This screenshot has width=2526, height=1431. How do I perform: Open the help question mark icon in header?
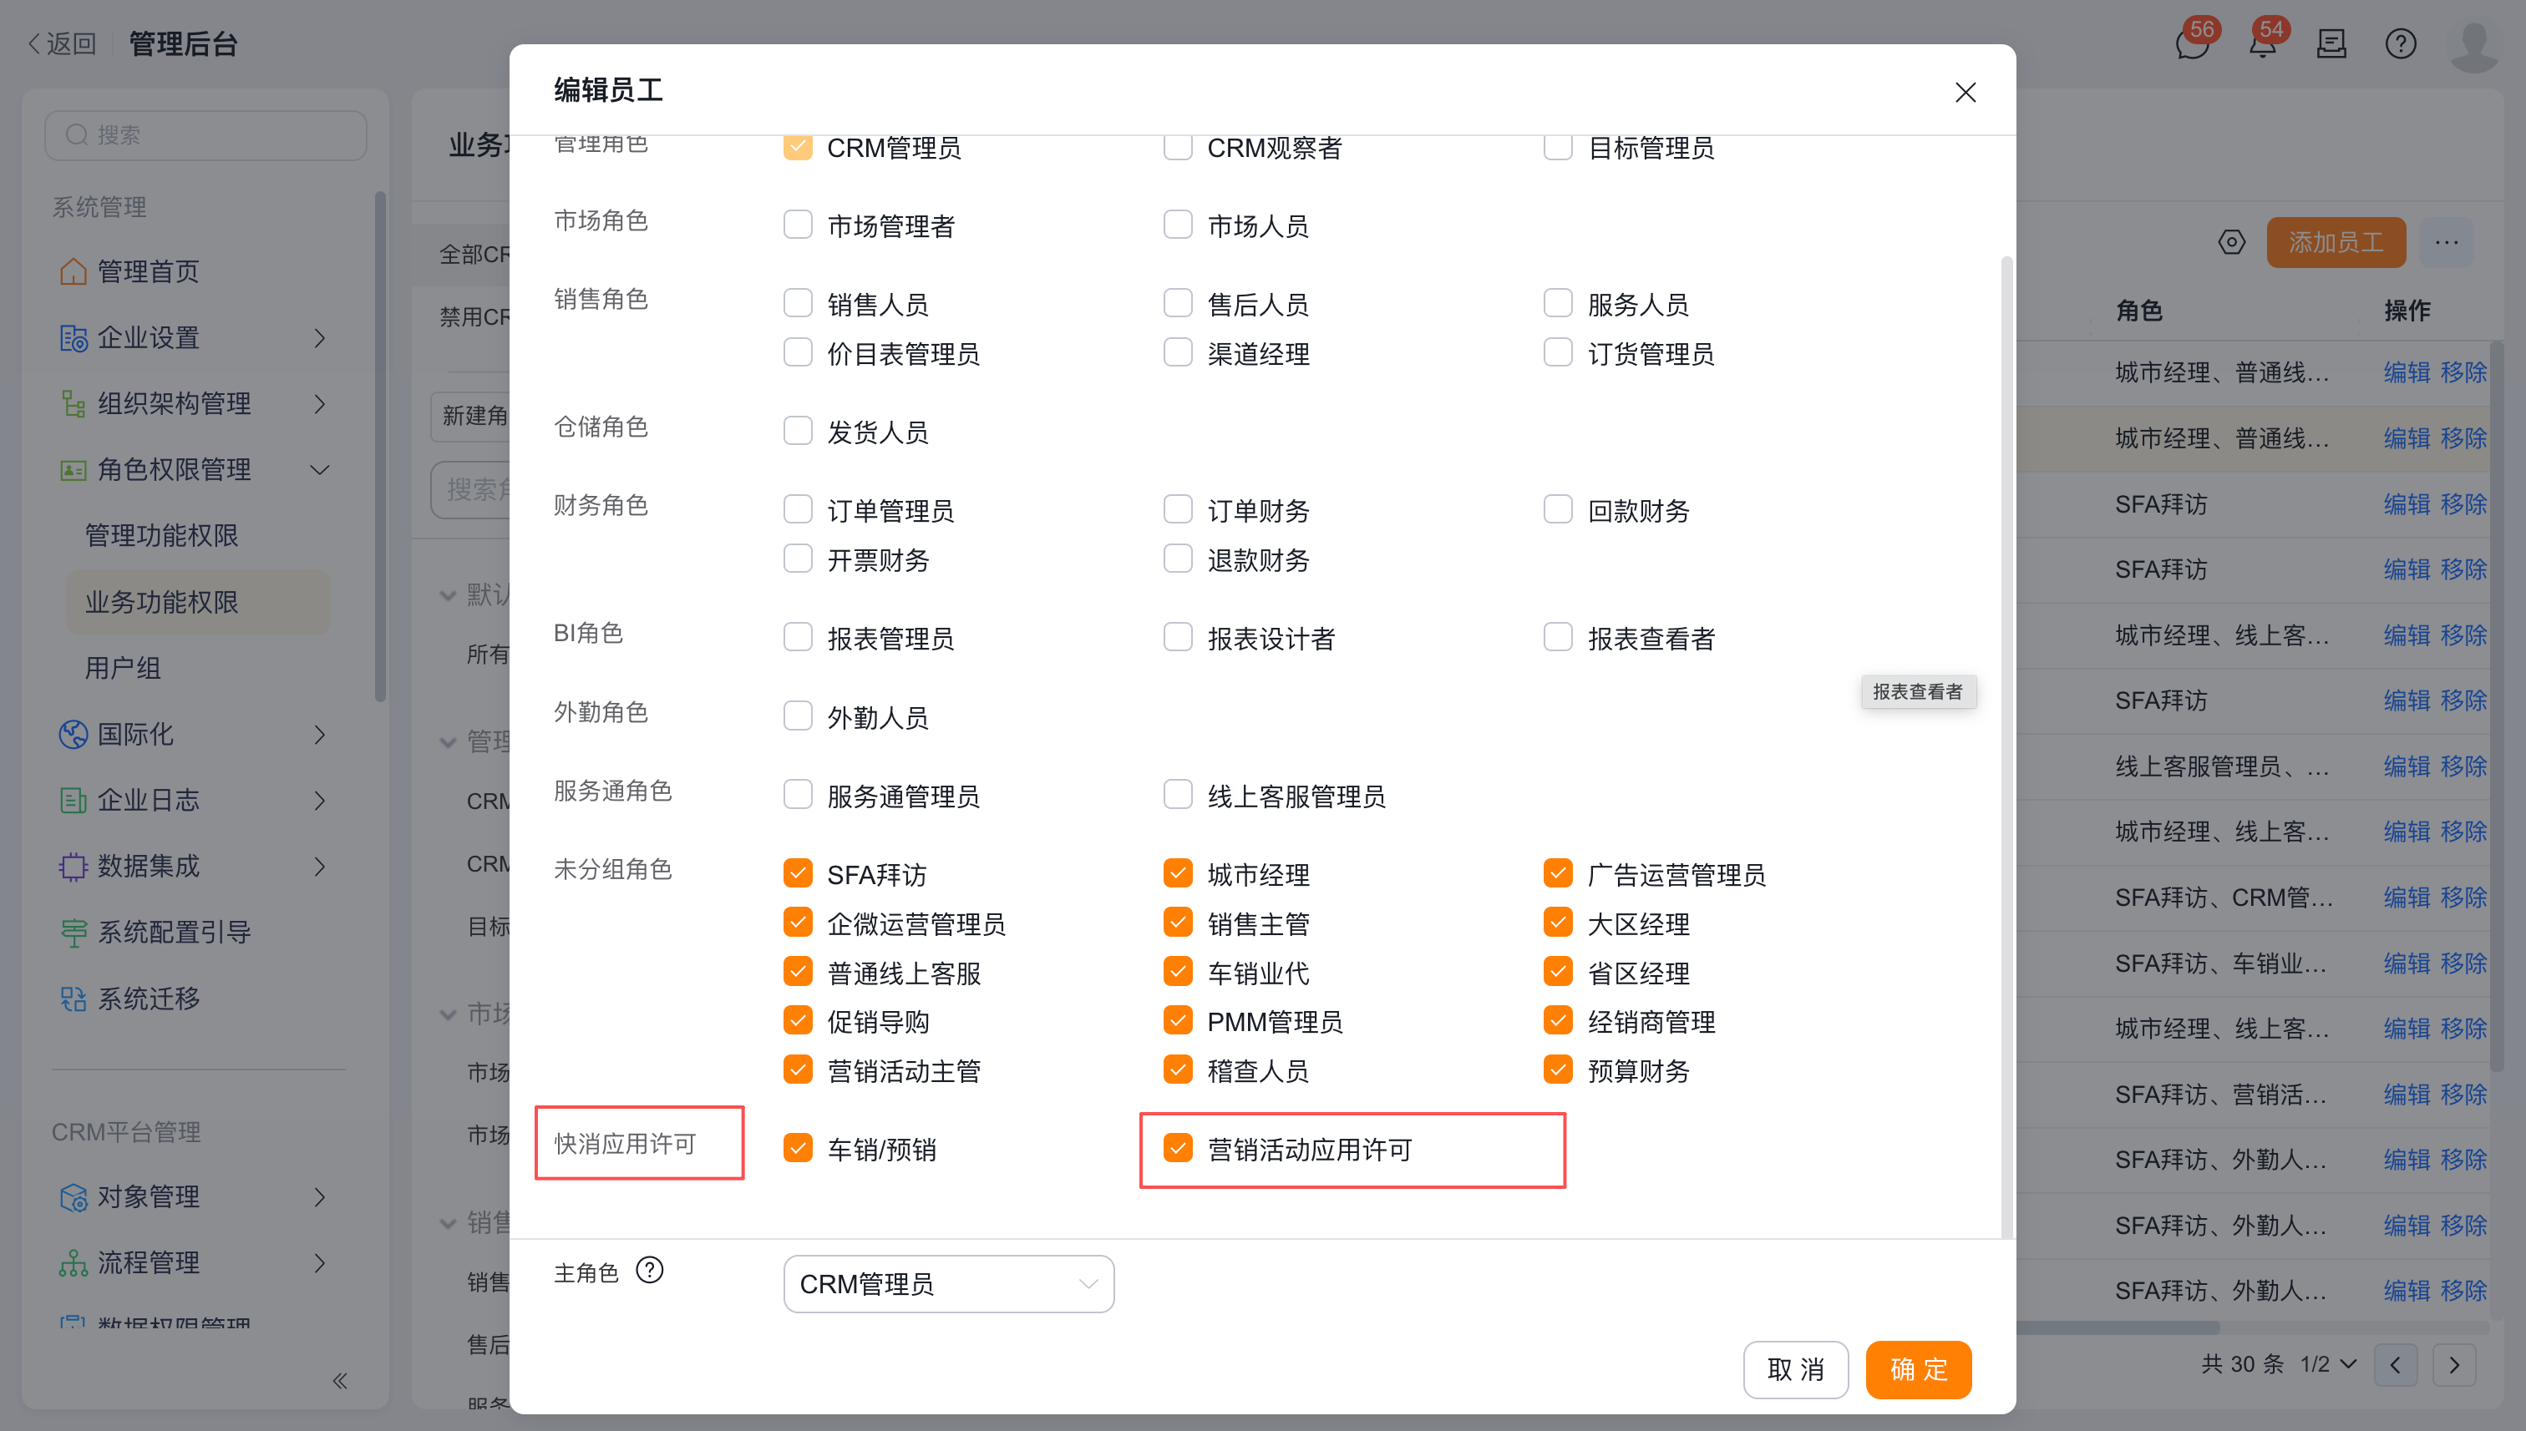2400,44
